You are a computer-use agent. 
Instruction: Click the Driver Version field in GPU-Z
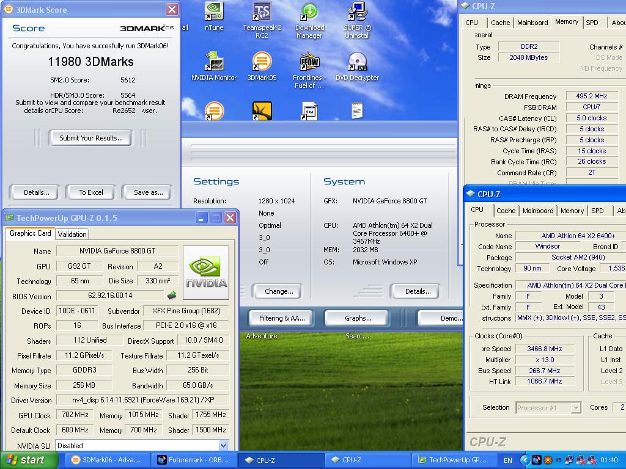point(142,400)
